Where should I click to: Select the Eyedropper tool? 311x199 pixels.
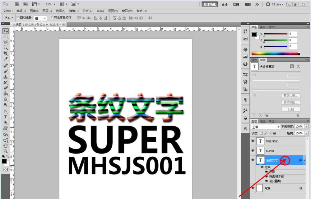[x=6, y=59]
